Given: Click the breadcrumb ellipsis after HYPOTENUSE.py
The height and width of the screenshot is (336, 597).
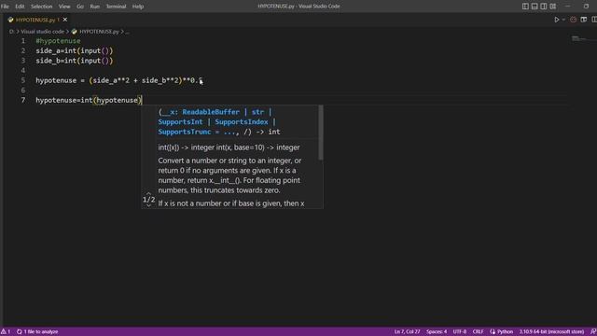Looking at the screenshot, I should pyautogui.click(x=127, y=32).
